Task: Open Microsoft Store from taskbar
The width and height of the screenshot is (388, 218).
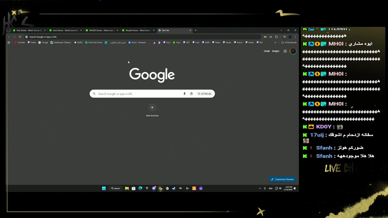Action: pos(133,188)
